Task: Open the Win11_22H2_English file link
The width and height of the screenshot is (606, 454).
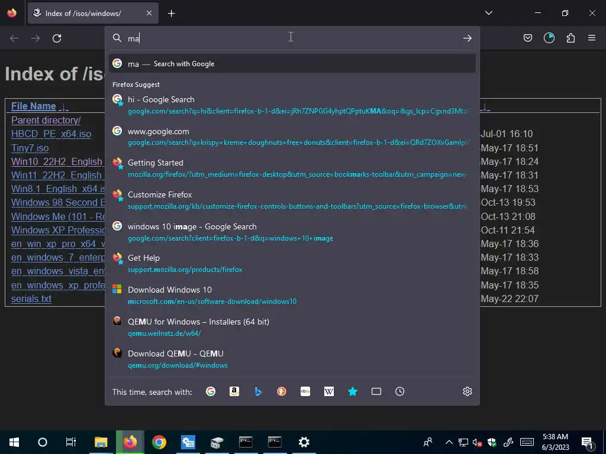Action: [57, 175]
